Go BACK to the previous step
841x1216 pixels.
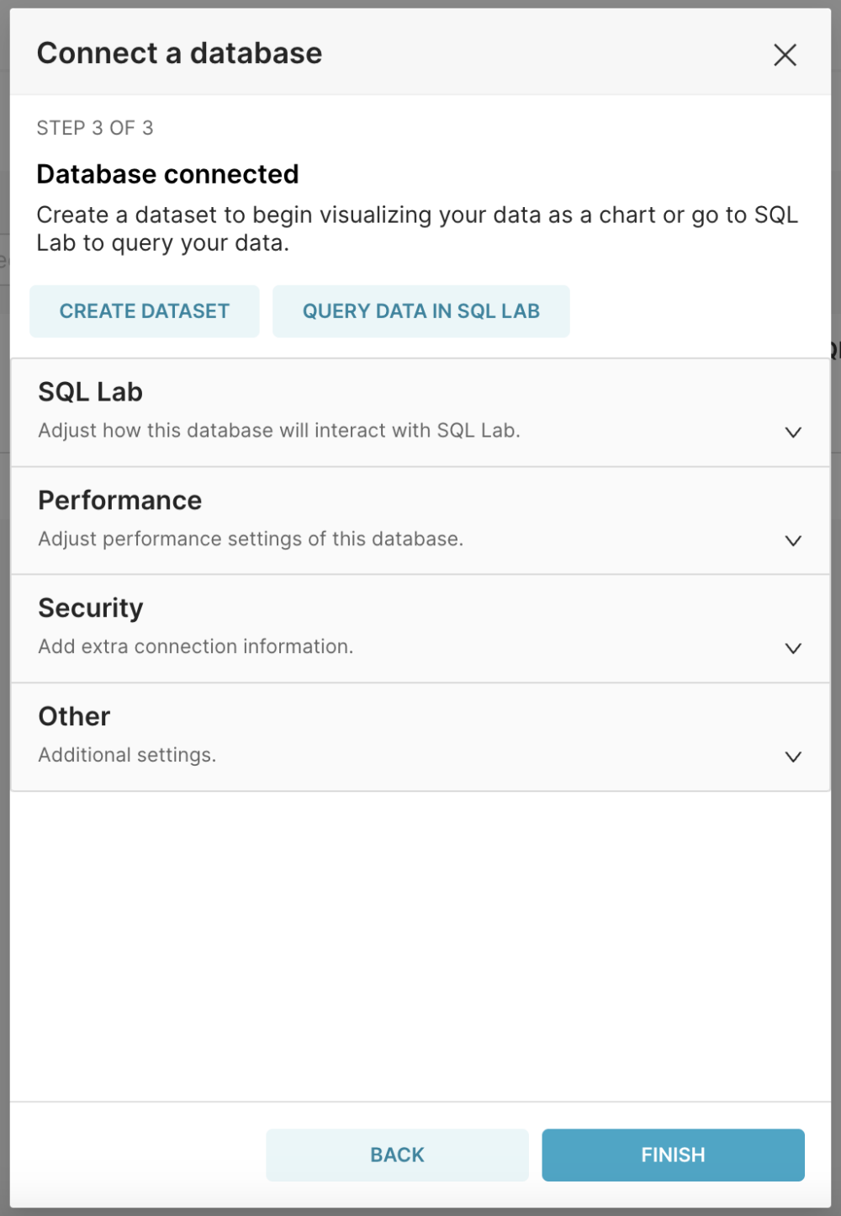396,1155
